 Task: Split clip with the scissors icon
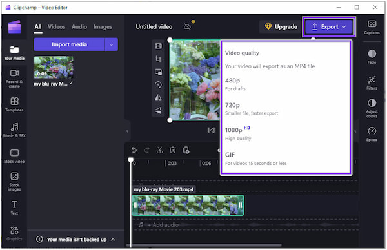pyautogui.click(x=160, y=150)
